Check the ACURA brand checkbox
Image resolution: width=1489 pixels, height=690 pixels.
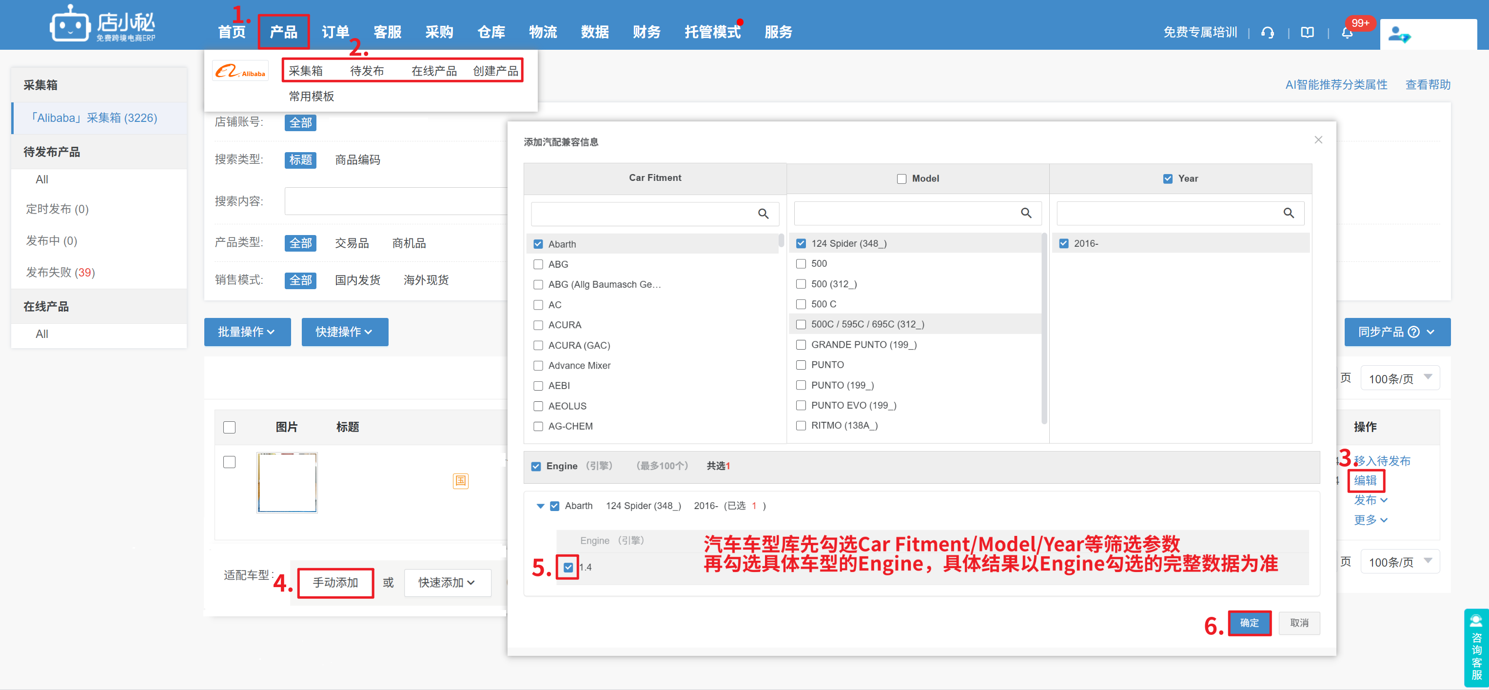(x=538, y=325)
